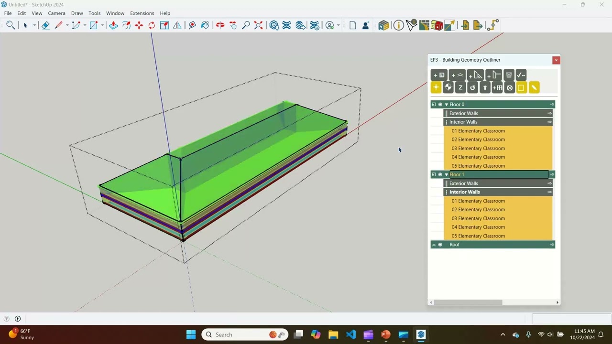
Task: Select the Move tool
Action: 139,25
